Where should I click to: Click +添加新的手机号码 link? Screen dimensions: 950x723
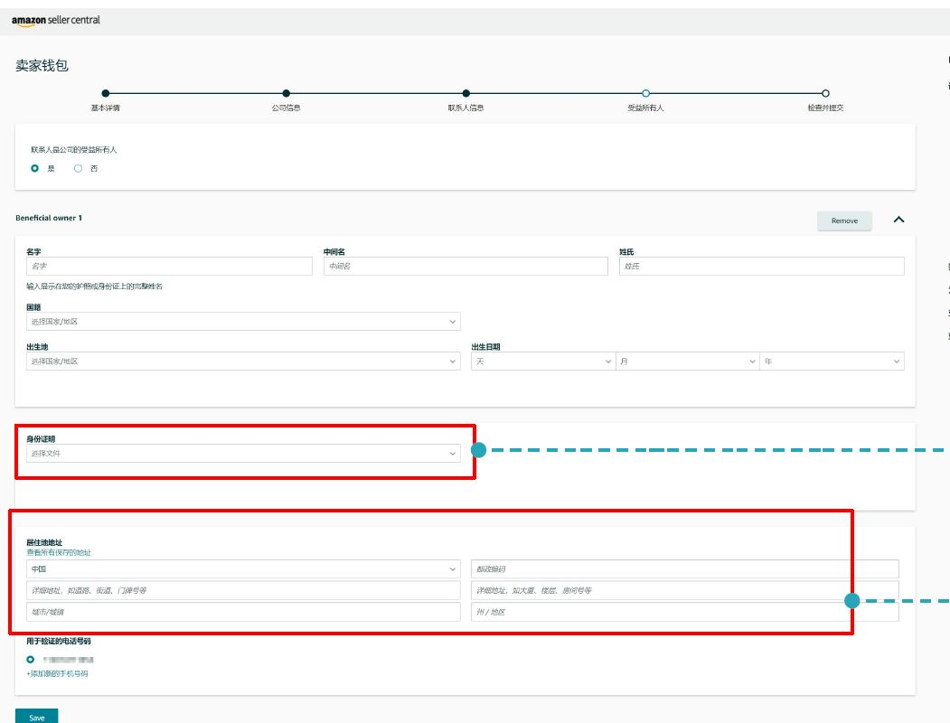pyautogui.click(x=57, y=674)
